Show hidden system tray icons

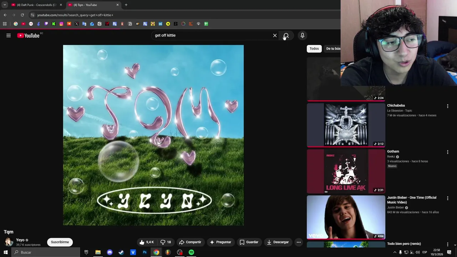tap(395, 252)
